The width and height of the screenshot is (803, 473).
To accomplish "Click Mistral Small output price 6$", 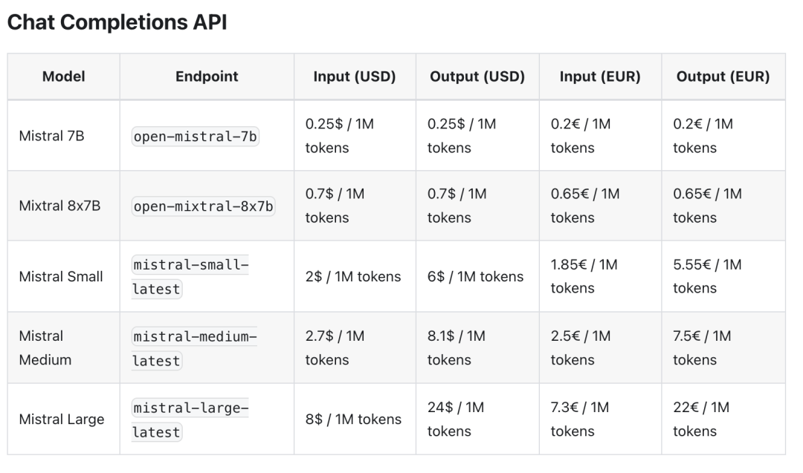I will click(476, 277).
